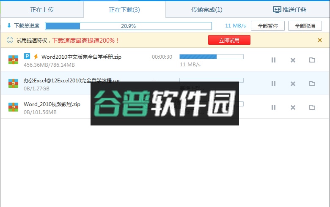Click the 全部取消 button
The height and width of the screenshot is (207, 330).
pyautogui.click(x=305, y=26)
